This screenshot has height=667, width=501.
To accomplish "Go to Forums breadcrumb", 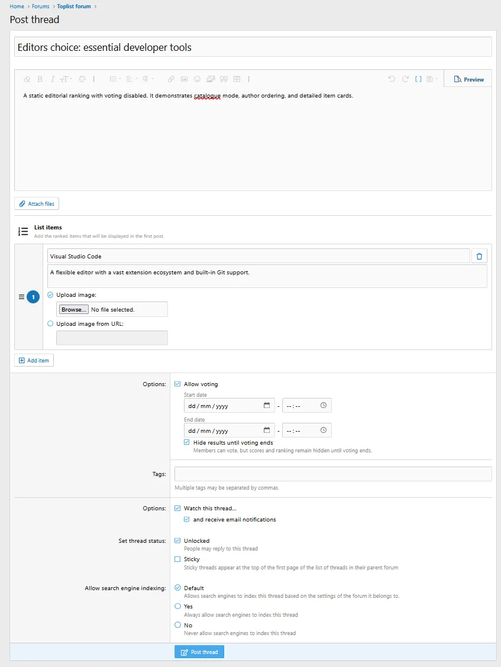I will [x=40, y=7].
